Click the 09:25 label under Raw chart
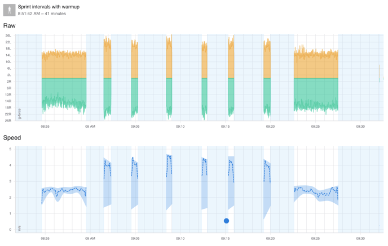 (x=315, y=127)
